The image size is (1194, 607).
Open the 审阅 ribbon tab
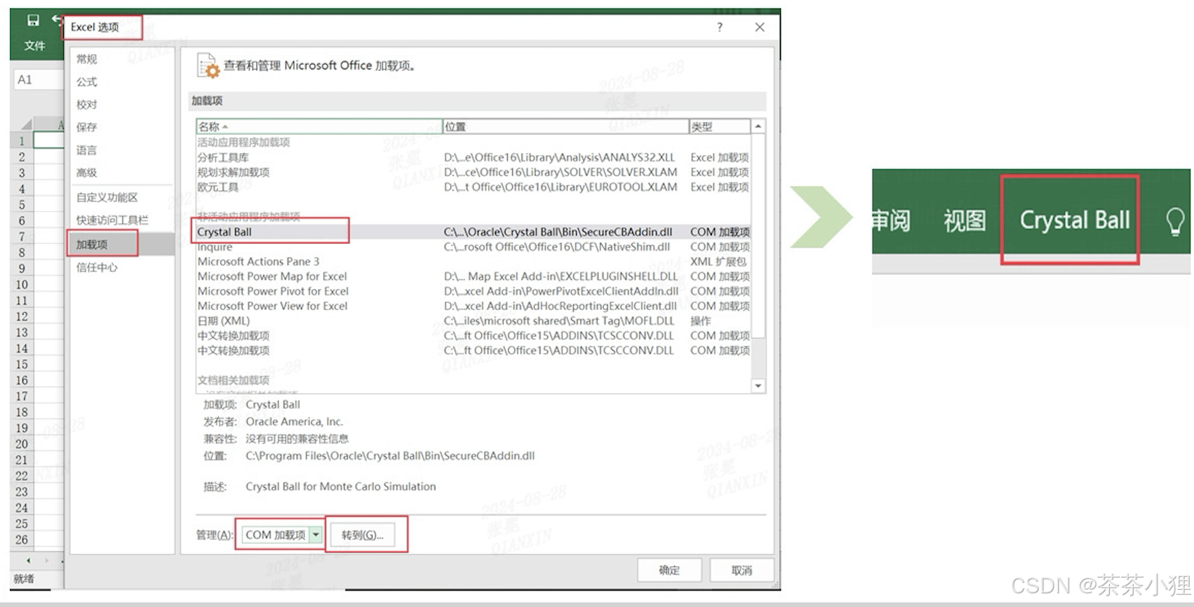[891, 221]
